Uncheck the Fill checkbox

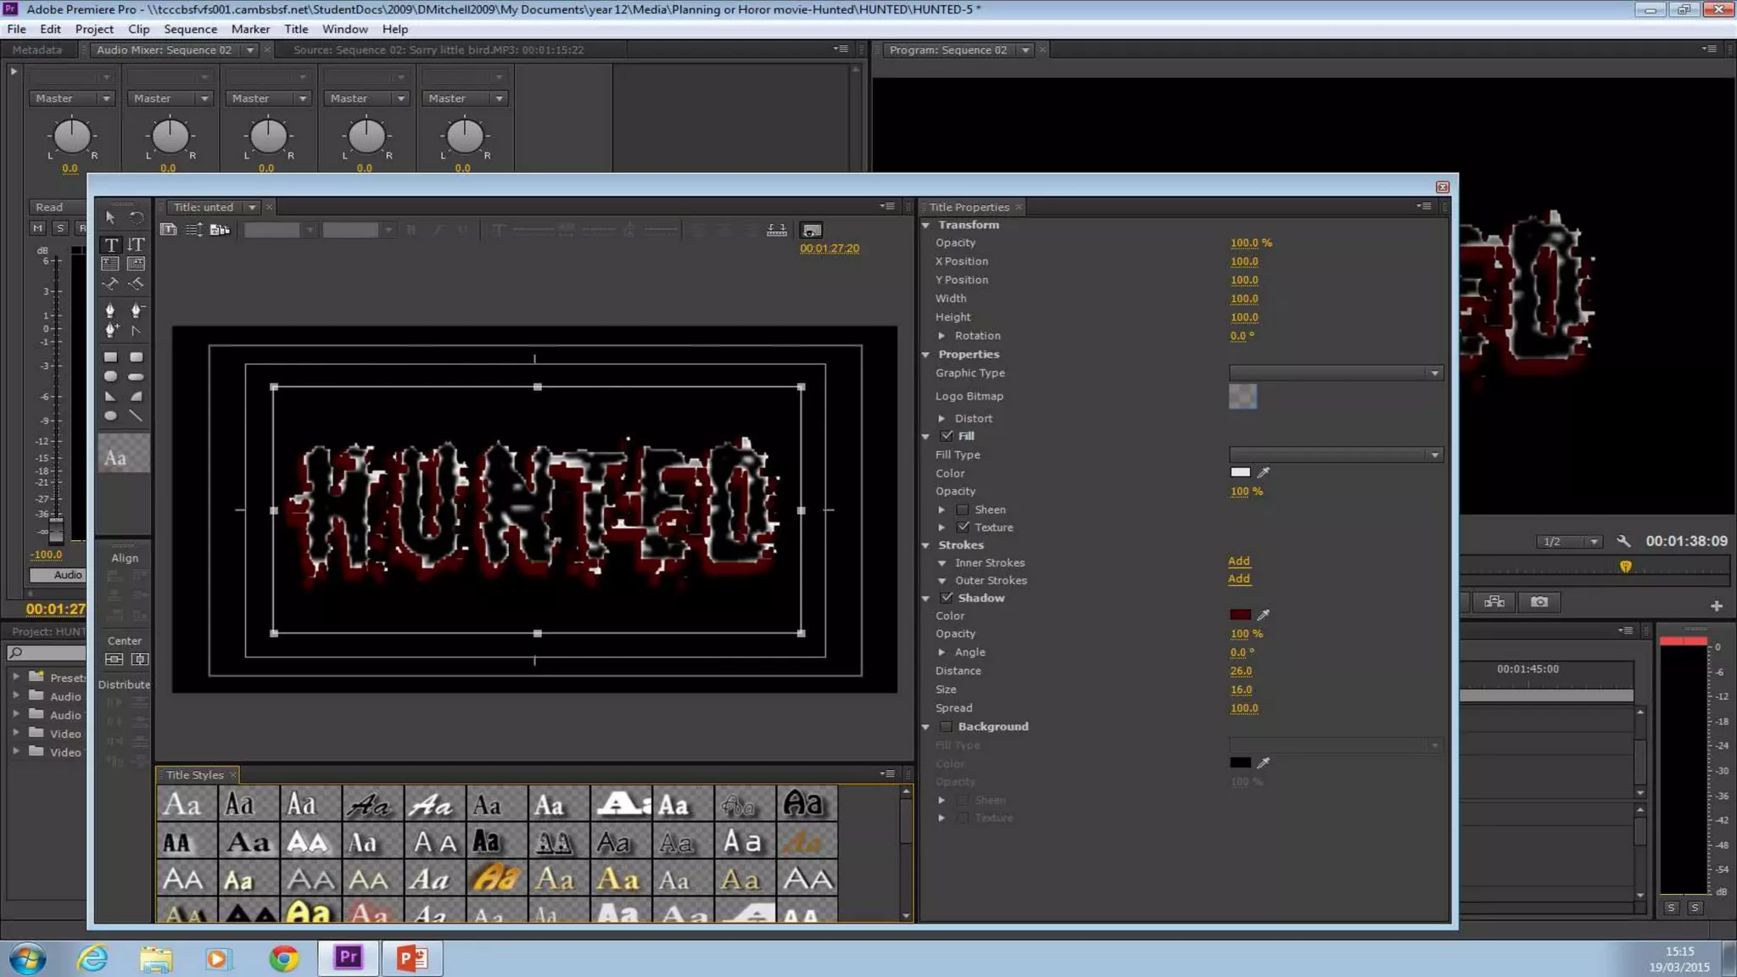pos(947,436)
